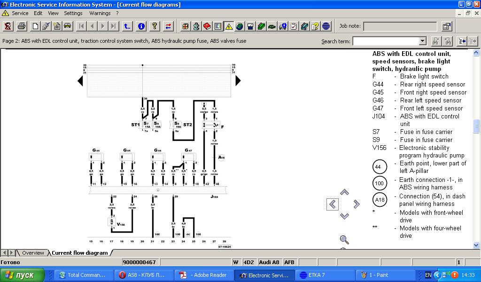Click the magnifier zoom icon beside diagram
Viewport: 481px width, 282px height.
pos(344,240)
